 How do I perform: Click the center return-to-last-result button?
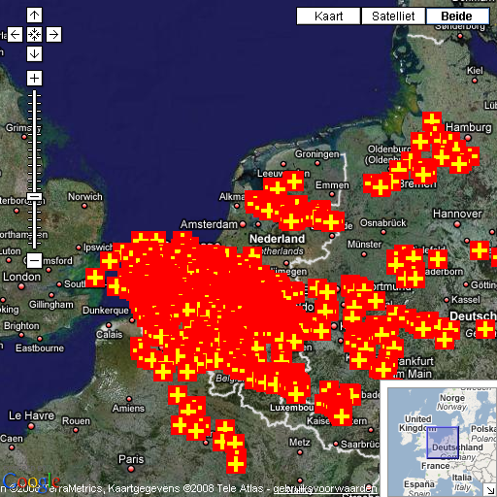34,34
